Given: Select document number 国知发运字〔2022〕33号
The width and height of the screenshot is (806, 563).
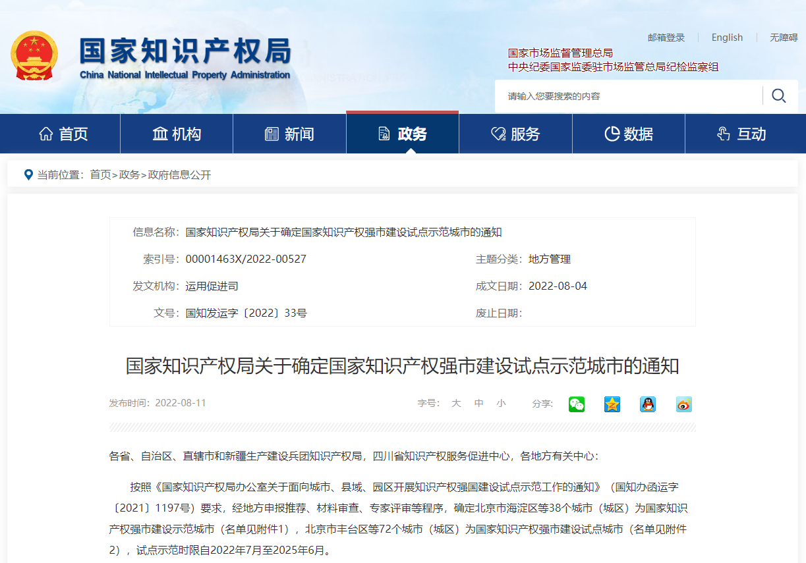Looking at the screenshot, I should click(x=246, y=313).
